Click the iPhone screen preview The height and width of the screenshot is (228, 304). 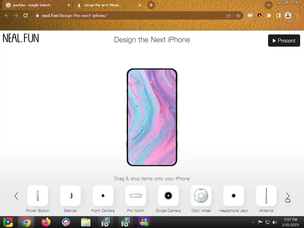tap(152, 117)
